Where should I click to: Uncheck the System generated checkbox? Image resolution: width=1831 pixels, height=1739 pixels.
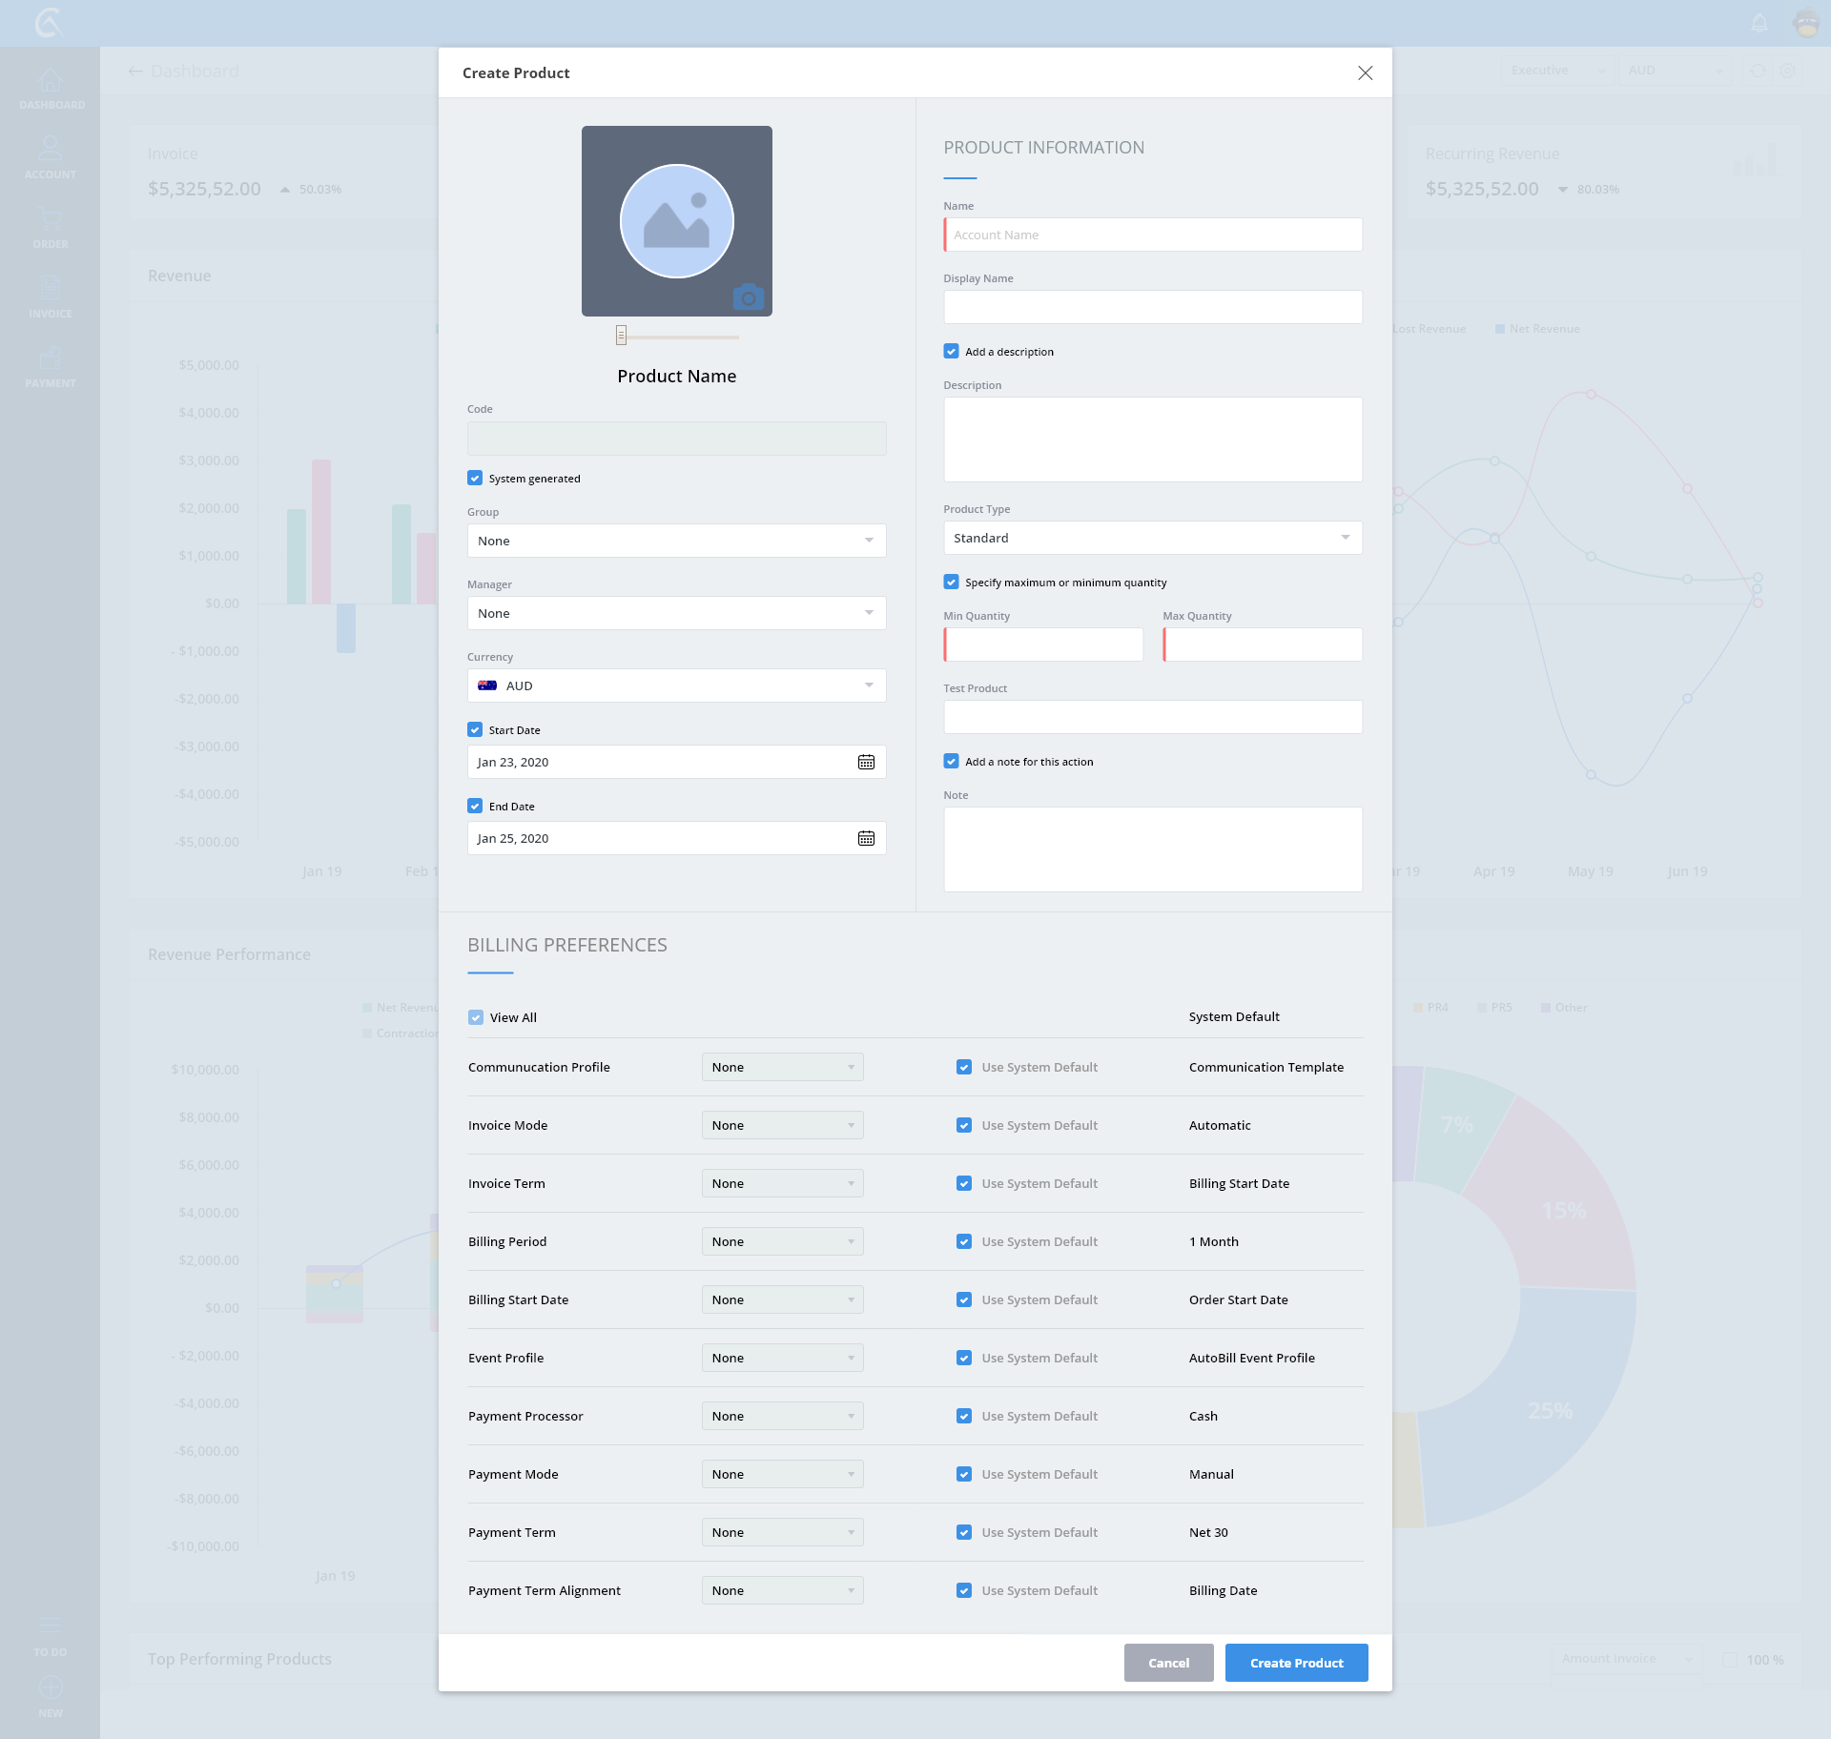coord(475,478)
